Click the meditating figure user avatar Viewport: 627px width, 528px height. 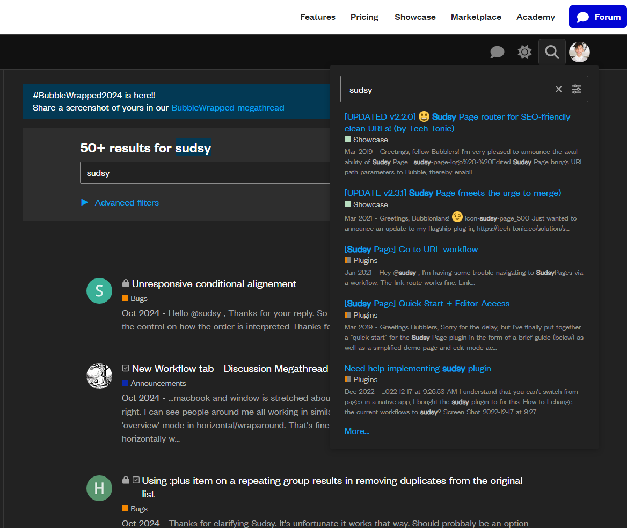(x=99, y=376)
